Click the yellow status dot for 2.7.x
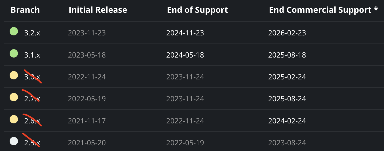 (x=14, y=97)
